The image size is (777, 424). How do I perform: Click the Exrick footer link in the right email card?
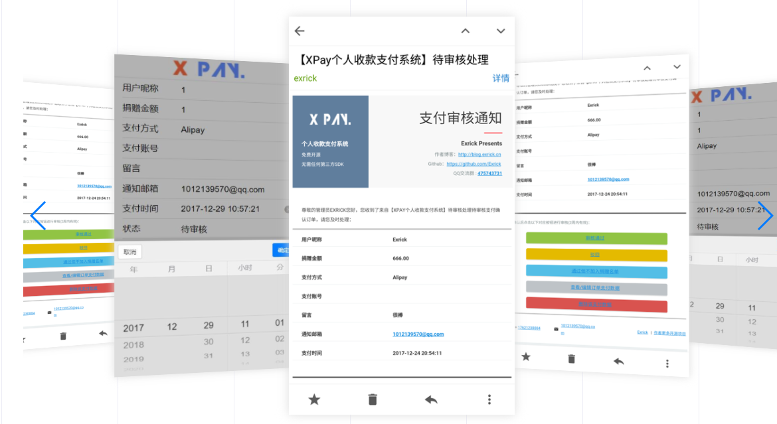click(642, 332)
